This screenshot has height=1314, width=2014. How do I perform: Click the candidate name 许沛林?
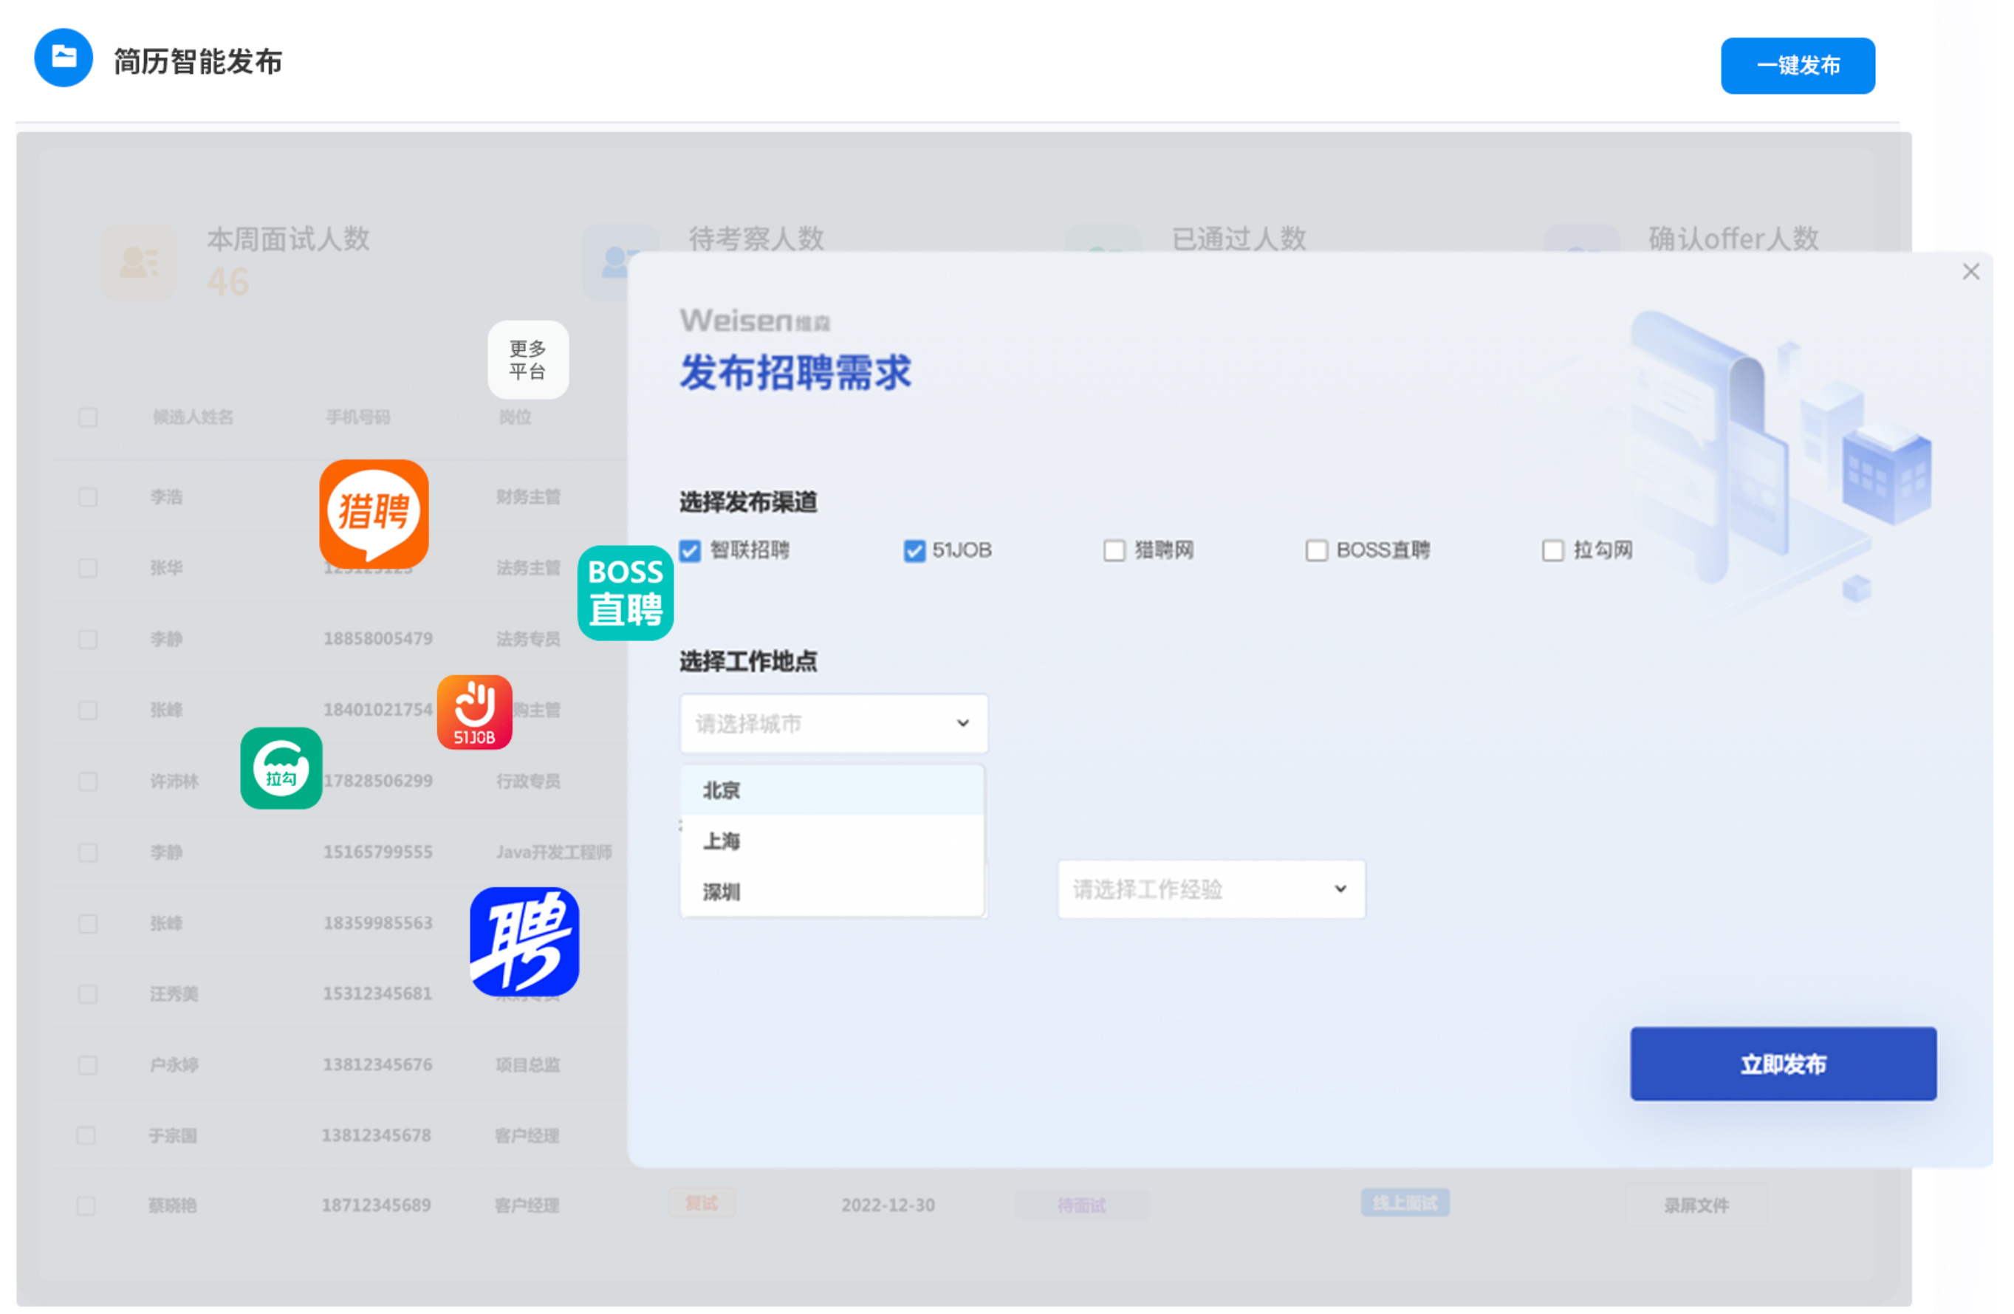coord(174,781)
